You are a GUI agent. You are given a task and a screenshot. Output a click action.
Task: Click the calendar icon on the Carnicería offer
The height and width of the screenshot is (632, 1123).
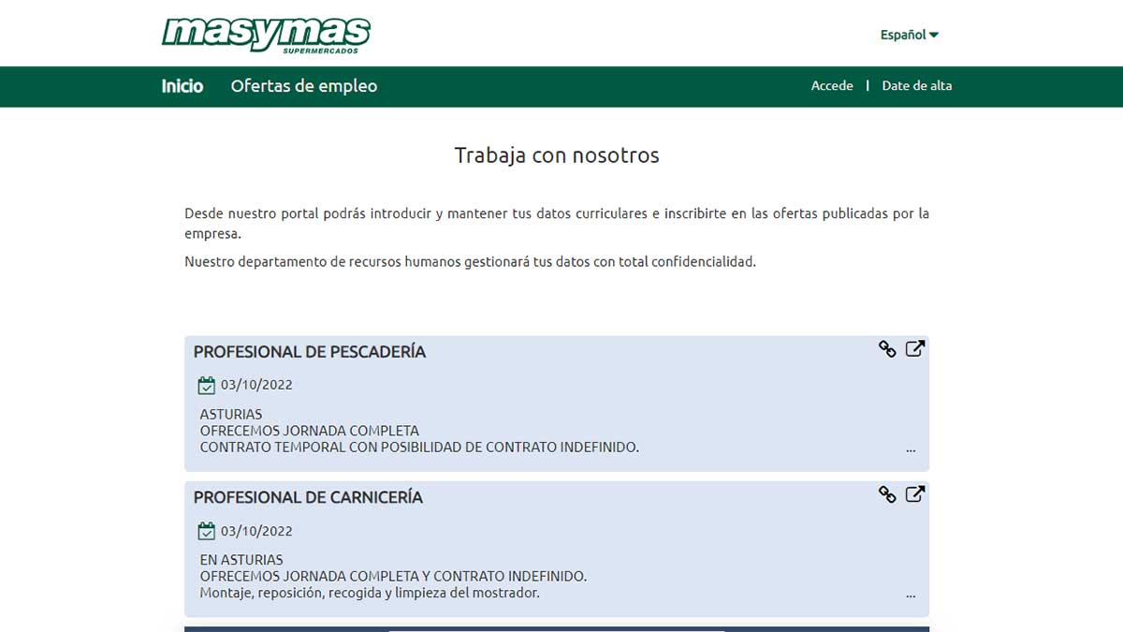tap(206, 530)
